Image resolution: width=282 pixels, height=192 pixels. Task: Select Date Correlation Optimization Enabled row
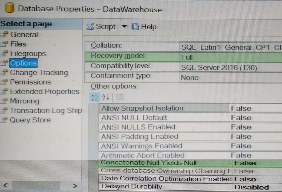point(190,179)
